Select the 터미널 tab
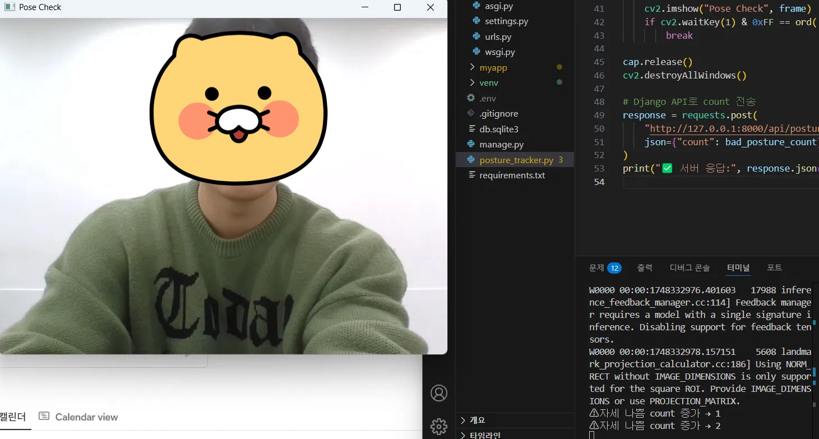819x439 pixels. [x=738, y=268]
